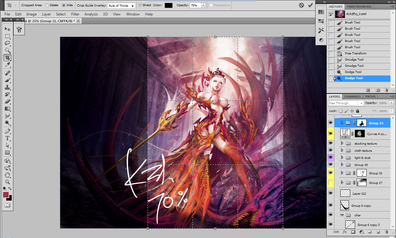The image size is (396, 238).
Task: Select the Pen tool
Action: tap(7, 131)
